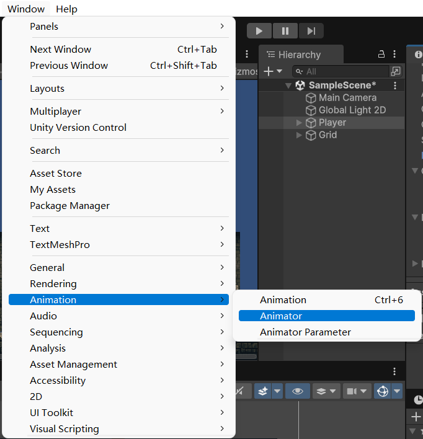Open search window button beside Hierarchy search
The image size is (423, 439).
tap(396, 71)
